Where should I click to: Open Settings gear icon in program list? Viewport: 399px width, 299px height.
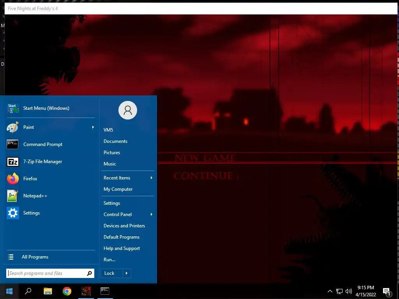12,213
